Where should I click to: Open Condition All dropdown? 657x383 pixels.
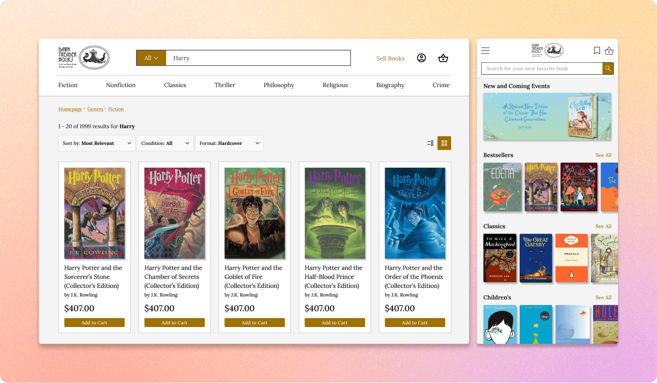(165, 143)
